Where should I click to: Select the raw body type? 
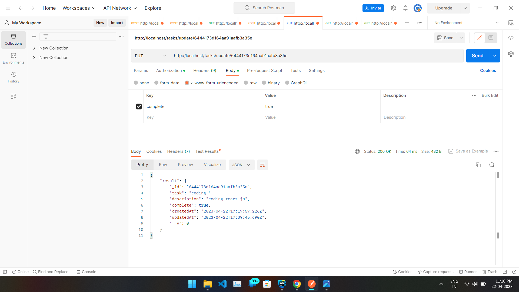pyautogui.click(x=245, y=83)
